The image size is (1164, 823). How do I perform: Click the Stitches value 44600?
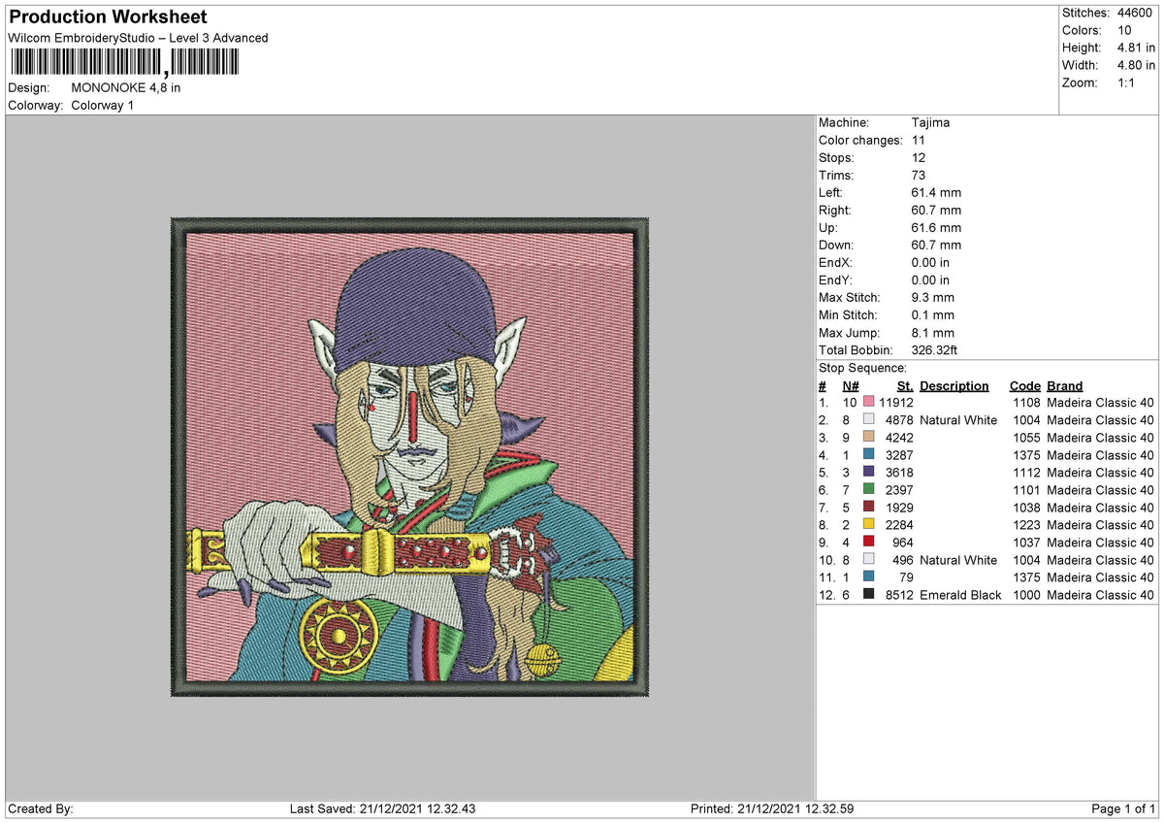point(1136,13)
